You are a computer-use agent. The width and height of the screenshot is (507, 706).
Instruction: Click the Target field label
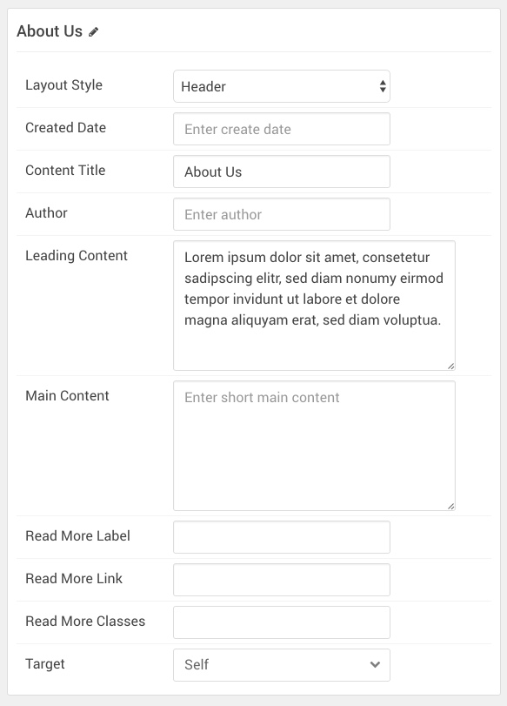[45, 664]
